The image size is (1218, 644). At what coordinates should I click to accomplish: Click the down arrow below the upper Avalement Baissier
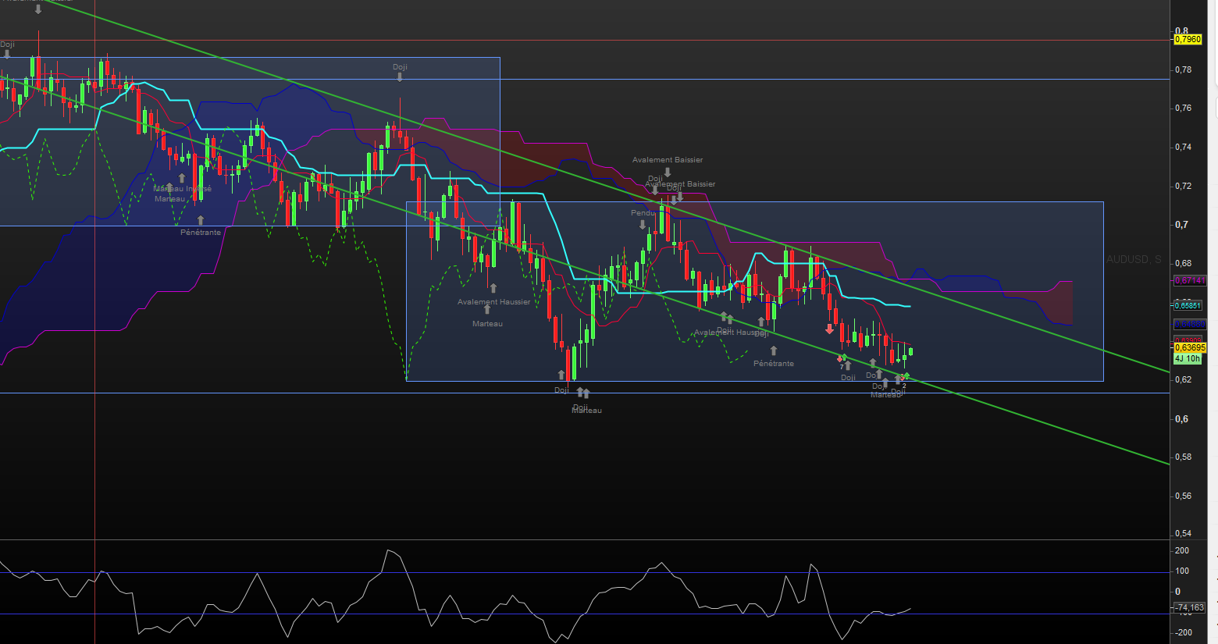pos(668,172)
